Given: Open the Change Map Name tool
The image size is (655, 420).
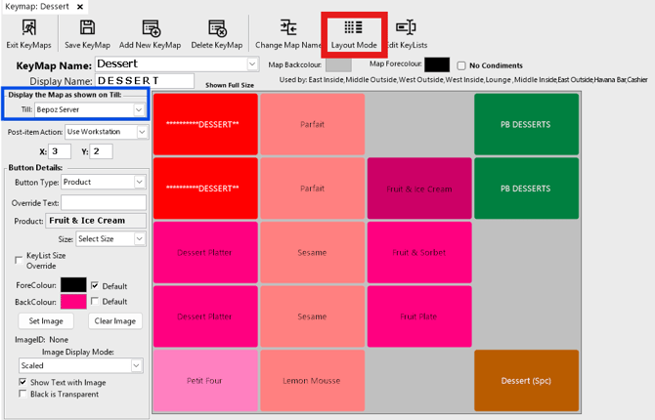Looking at the screenshot, I should click(x=288, y=30).
